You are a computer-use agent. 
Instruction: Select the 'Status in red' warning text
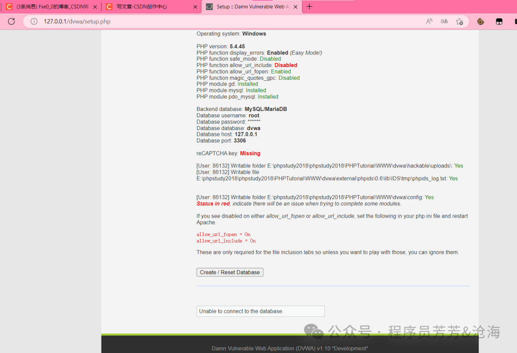(x=213, y=204)
